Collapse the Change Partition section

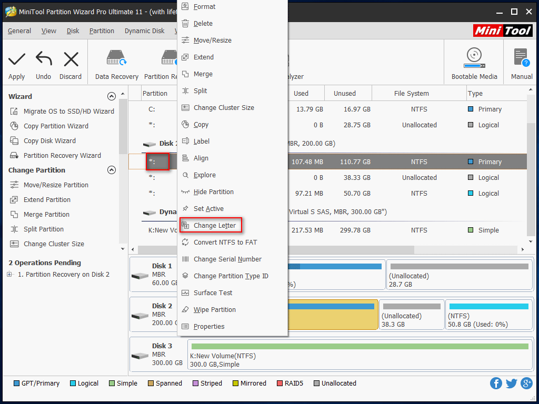point(112,170)
